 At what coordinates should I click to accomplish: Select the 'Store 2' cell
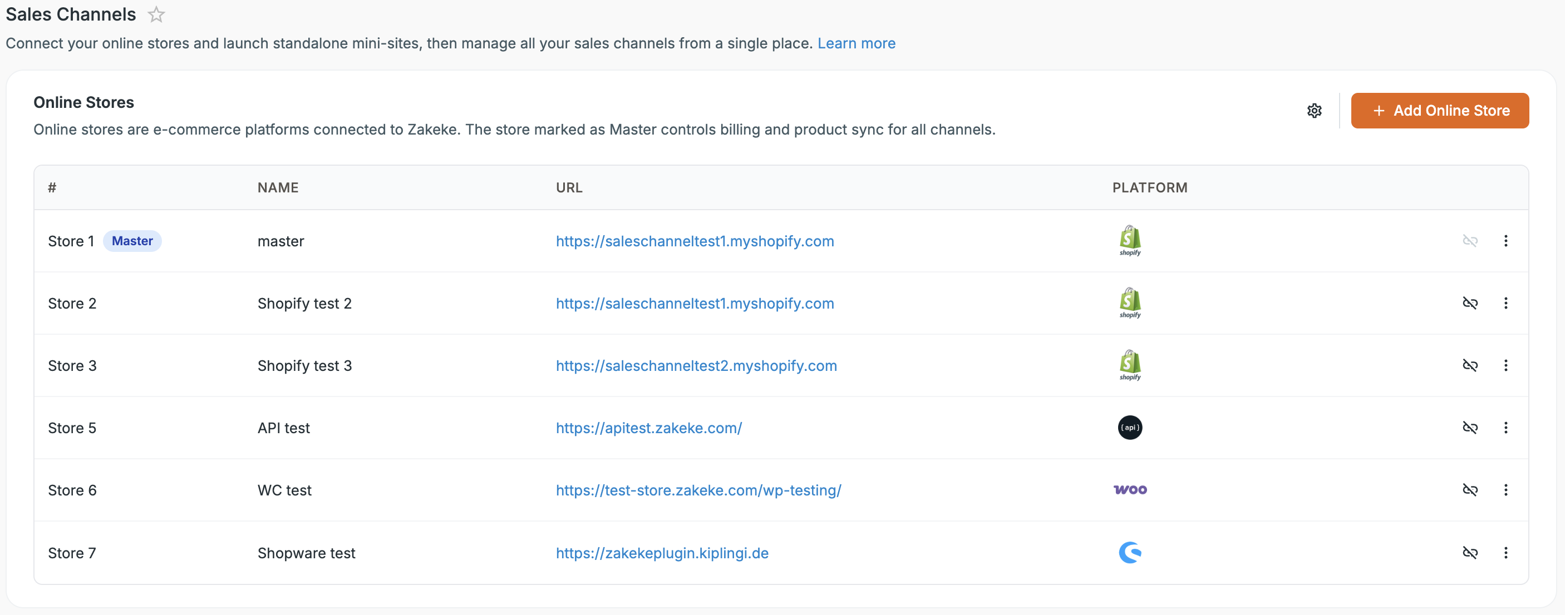click(72, 303)
